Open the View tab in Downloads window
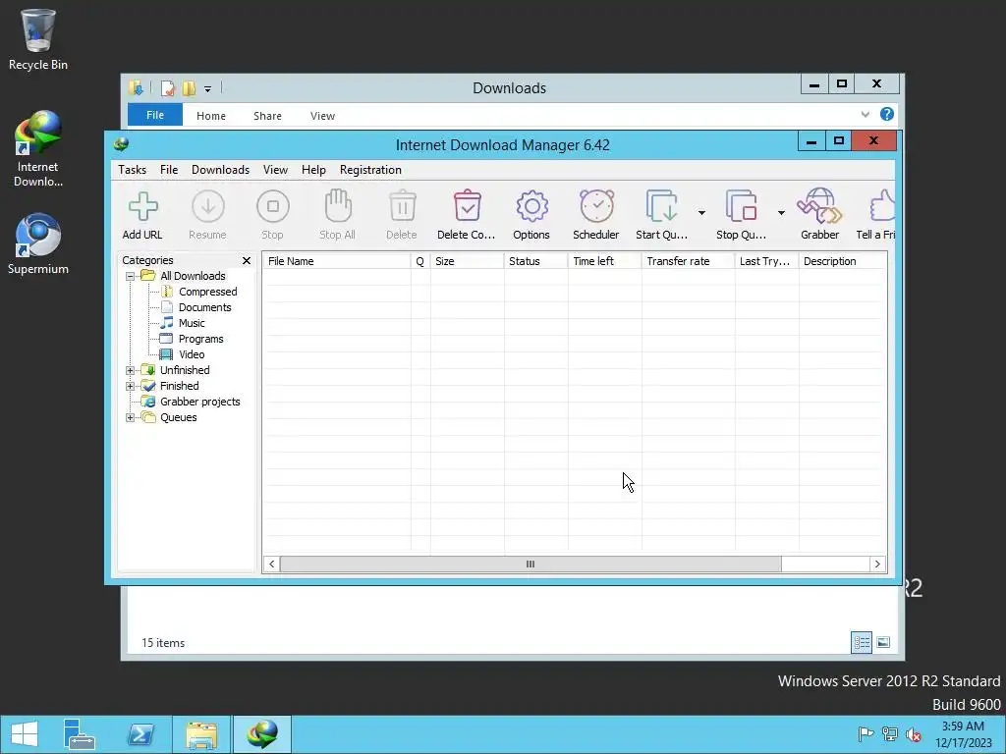 (x=322, y=116)
